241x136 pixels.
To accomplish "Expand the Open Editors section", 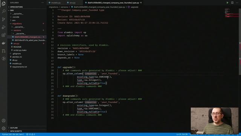I will tap(16, 7).
